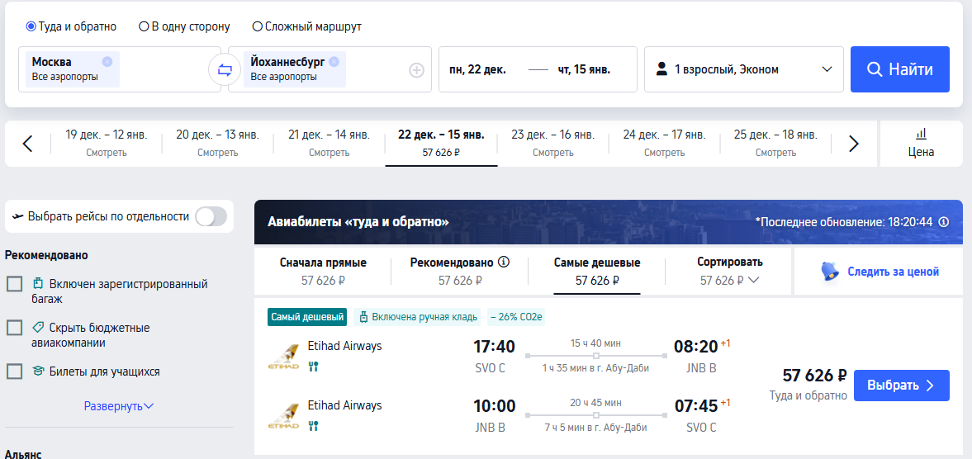Select В одну сторону radio button

144,26
